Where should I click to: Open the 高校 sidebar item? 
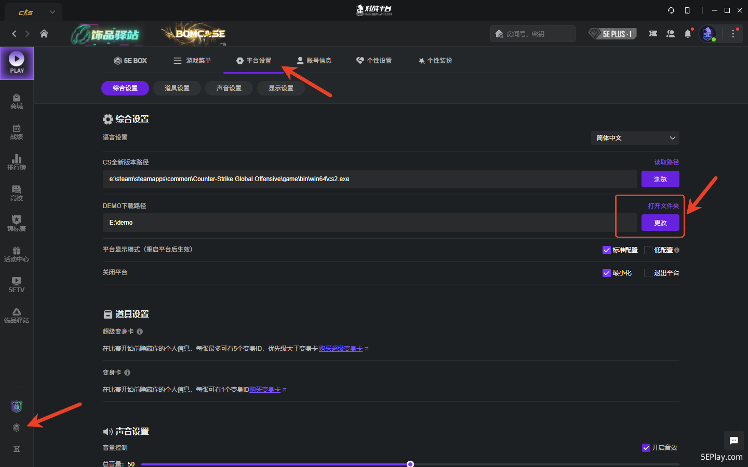point(17,194)
